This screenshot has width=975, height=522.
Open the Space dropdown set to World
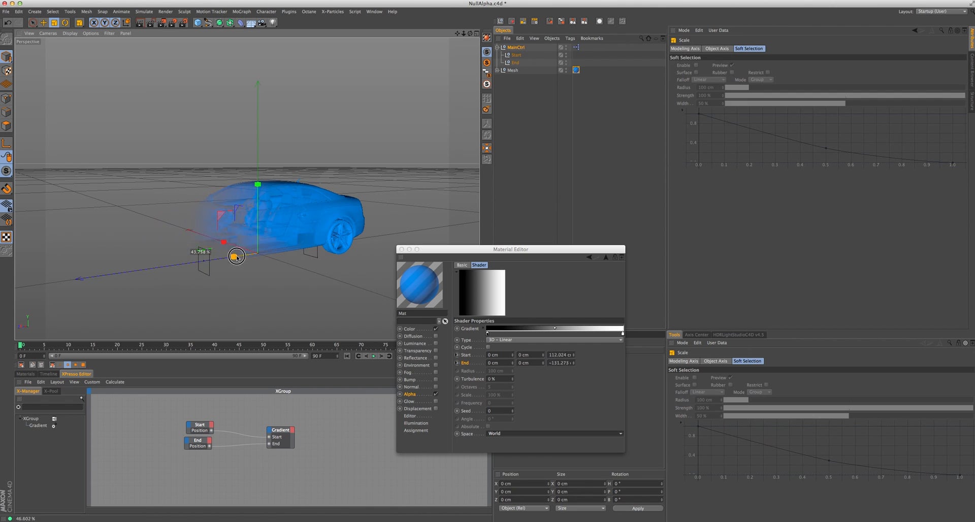pos(554,433)
